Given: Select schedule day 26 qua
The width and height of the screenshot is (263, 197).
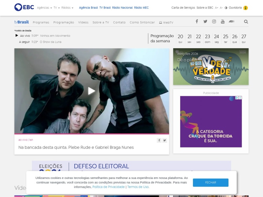Looking at the screenshot, I should pos(235,39).
